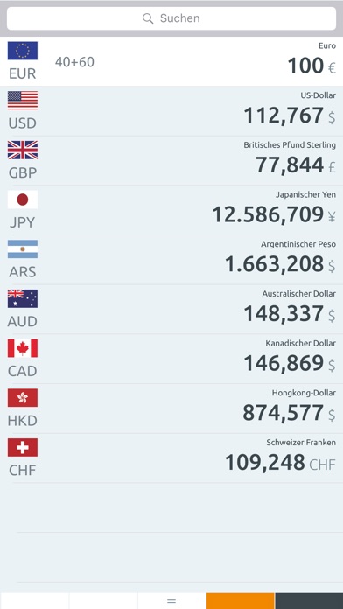Tap the Canada flag icon

tap(23, 348)
